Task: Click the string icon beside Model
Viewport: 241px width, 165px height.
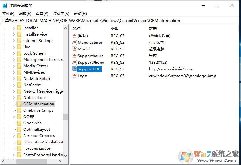Action: click(74, 49)
